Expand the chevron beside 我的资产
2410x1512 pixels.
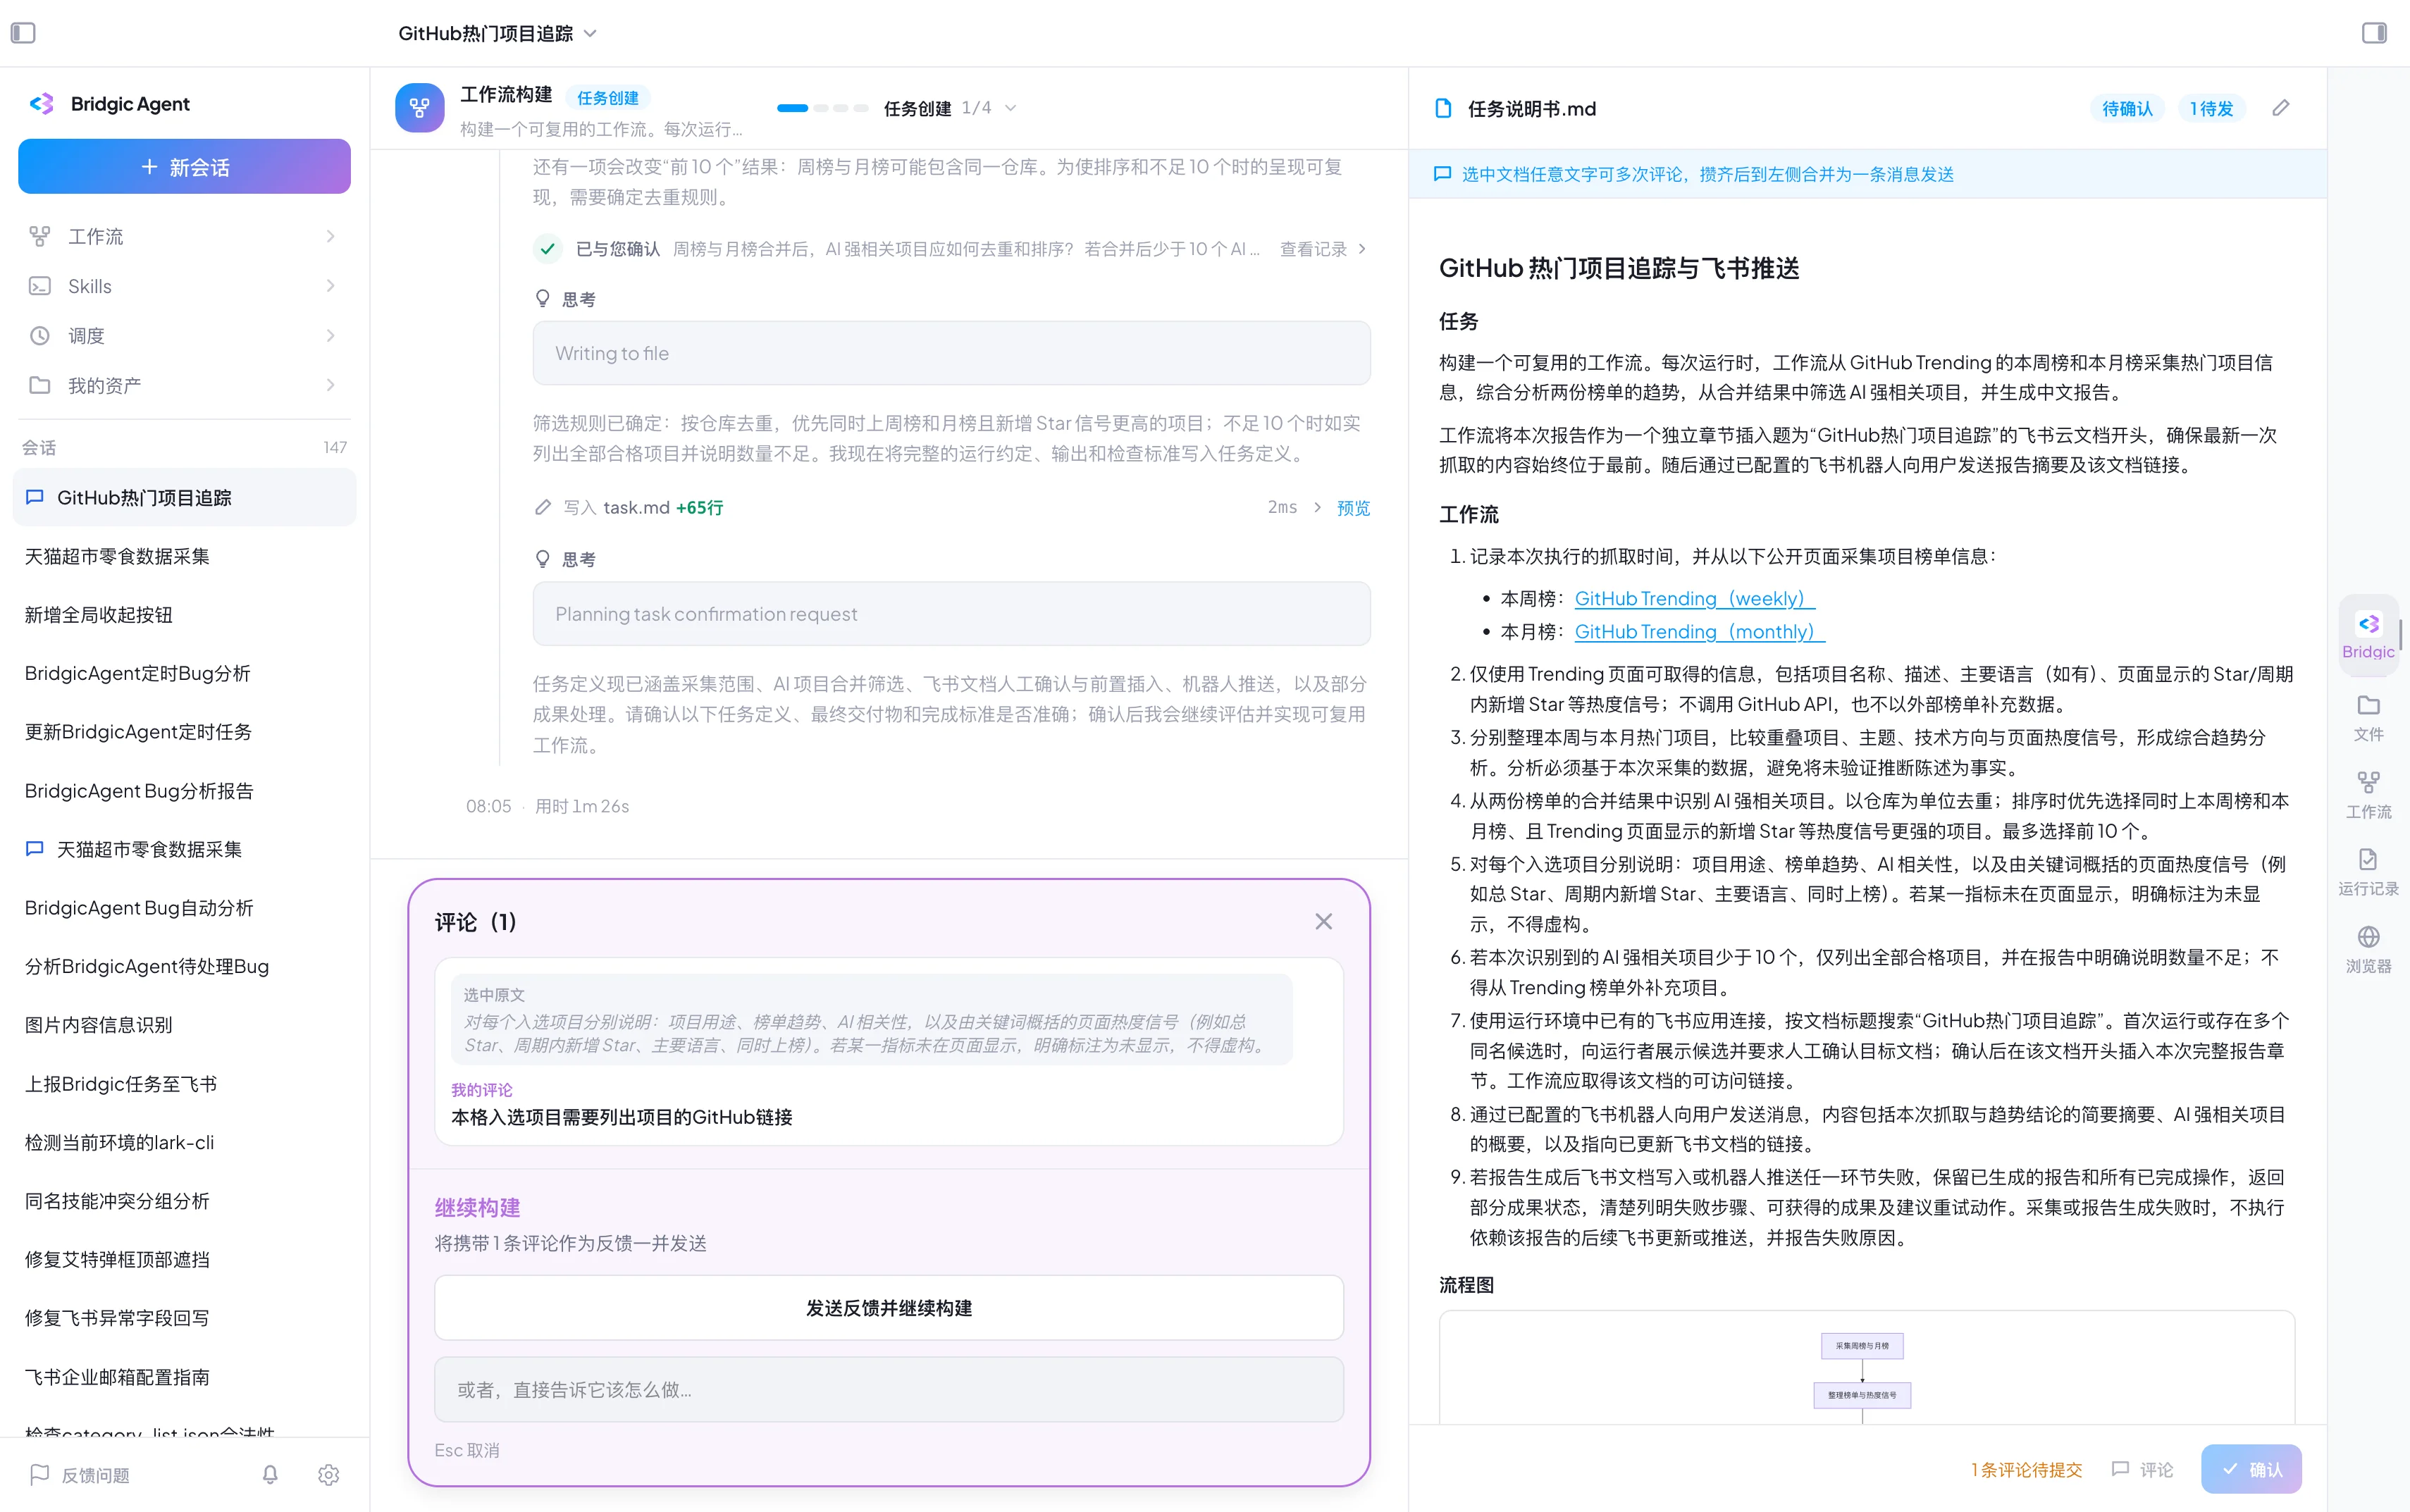click(x=330, y=385)
